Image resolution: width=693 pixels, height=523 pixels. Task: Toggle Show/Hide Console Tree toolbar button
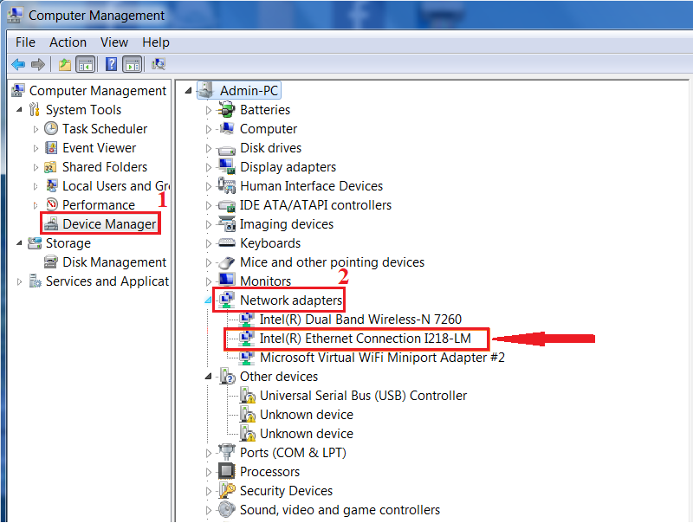pyautogui.click(x=85, y=64)
